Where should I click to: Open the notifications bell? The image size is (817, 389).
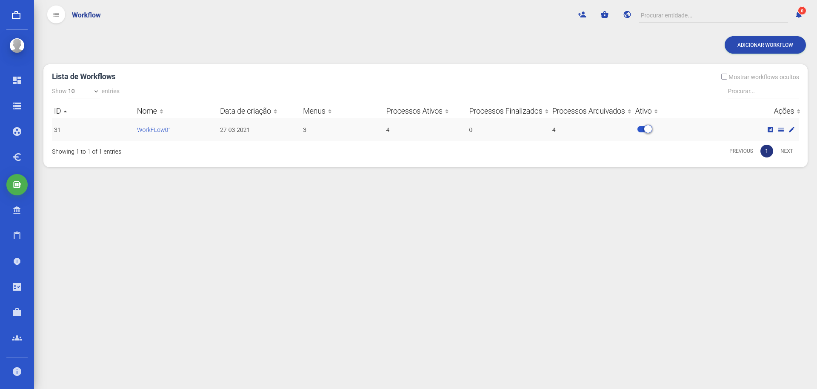[799, 15]
